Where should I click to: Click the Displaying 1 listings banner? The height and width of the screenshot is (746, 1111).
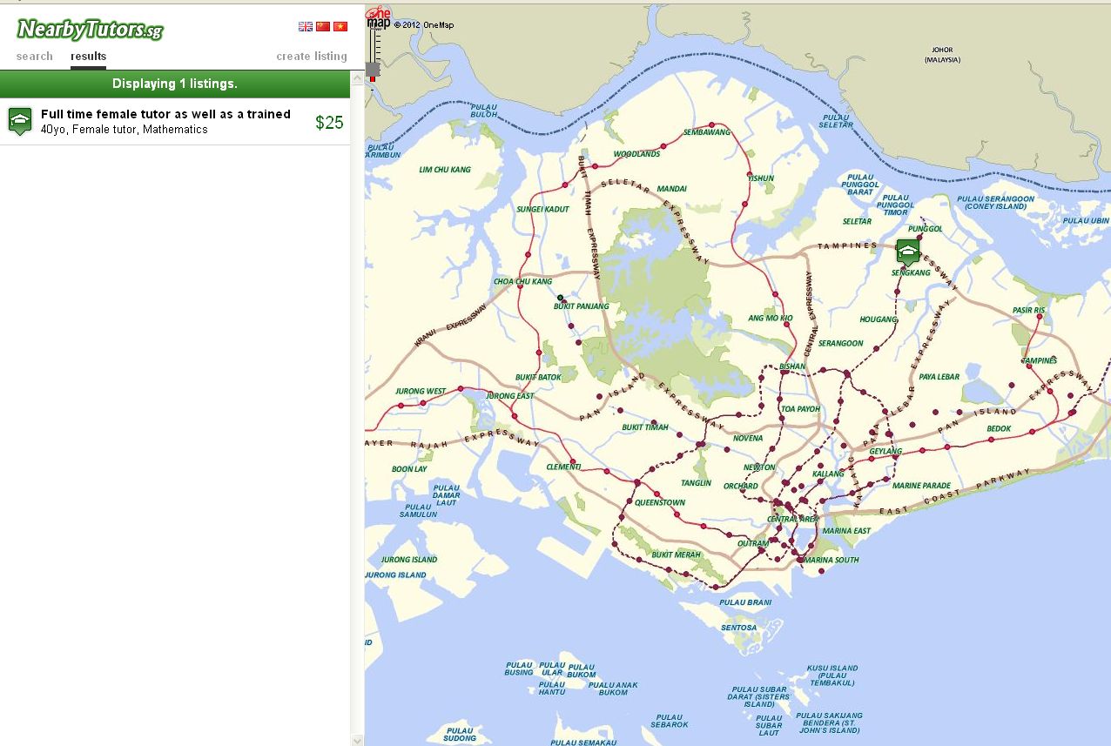click(x=174, y=84)
